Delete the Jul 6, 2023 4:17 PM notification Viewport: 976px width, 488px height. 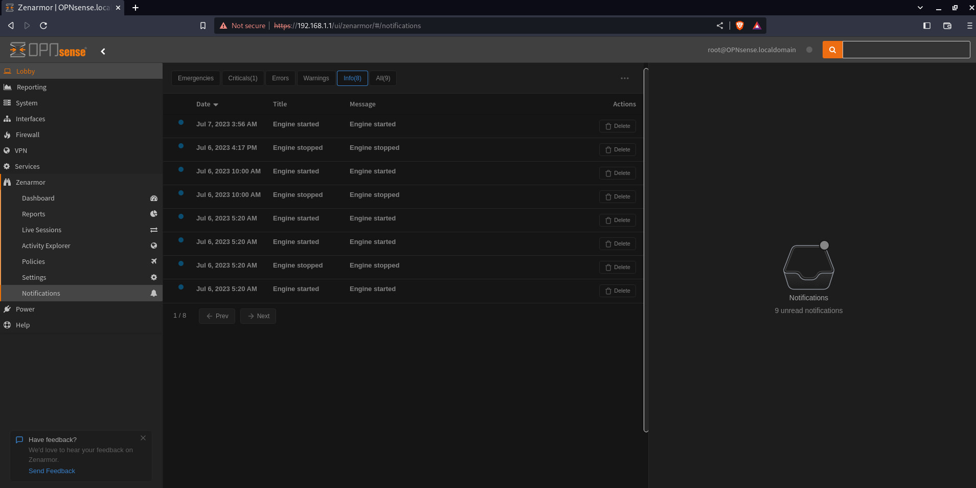618,149
